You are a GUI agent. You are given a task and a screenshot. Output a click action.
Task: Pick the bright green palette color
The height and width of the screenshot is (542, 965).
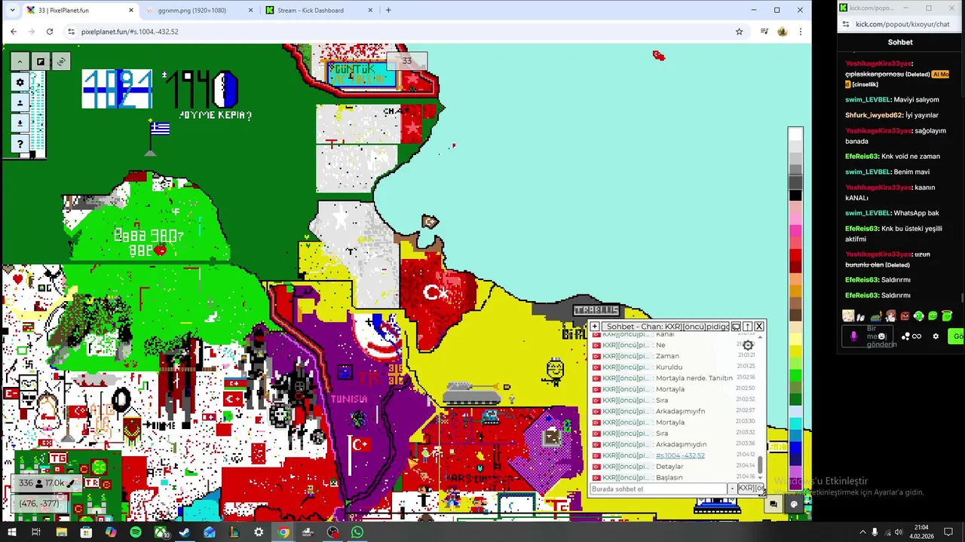click(795, 375)
